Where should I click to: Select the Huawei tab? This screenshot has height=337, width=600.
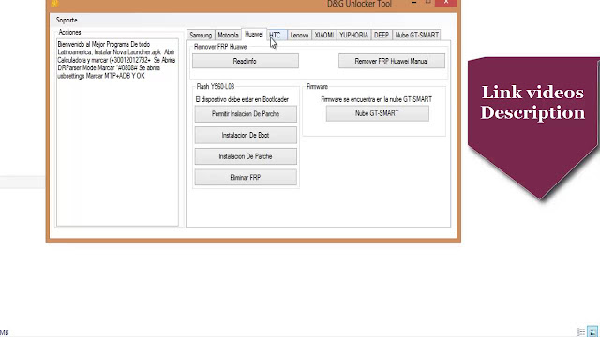point(254,34)
